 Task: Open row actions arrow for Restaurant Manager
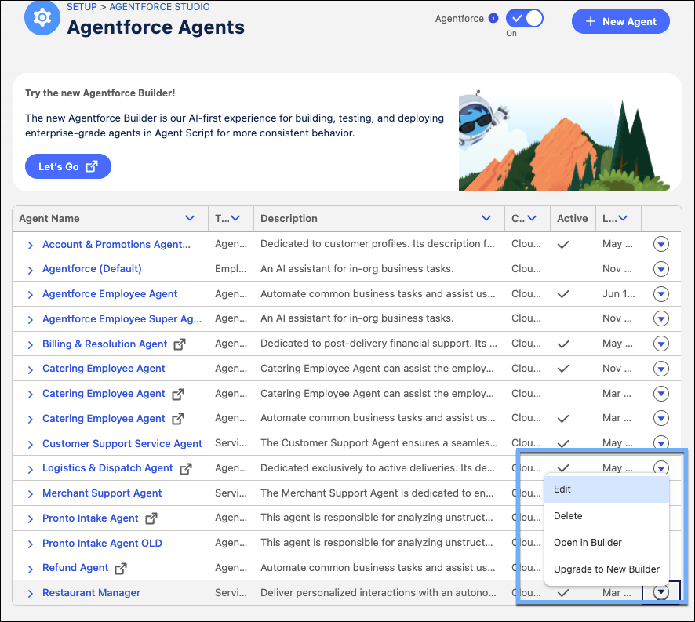pos(660,592)
